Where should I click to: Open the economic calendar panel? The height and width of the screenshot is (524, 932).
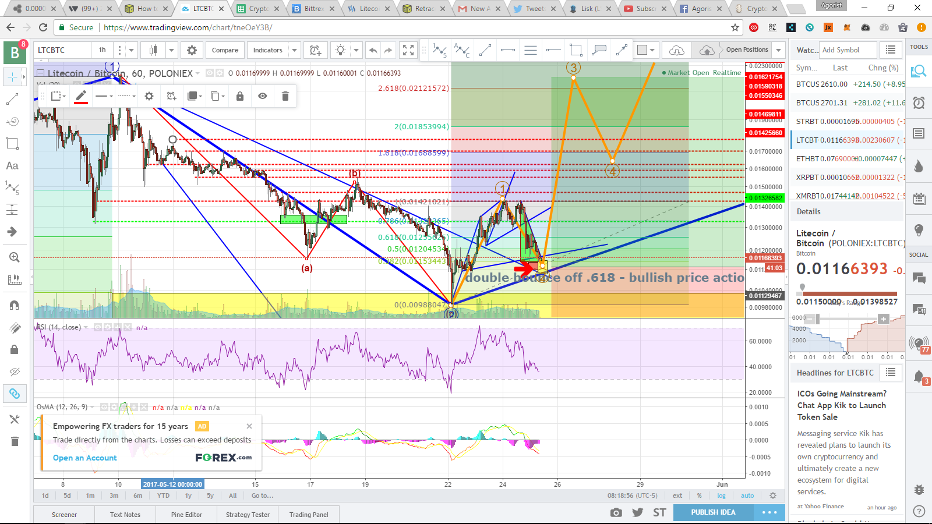point(919,199)
